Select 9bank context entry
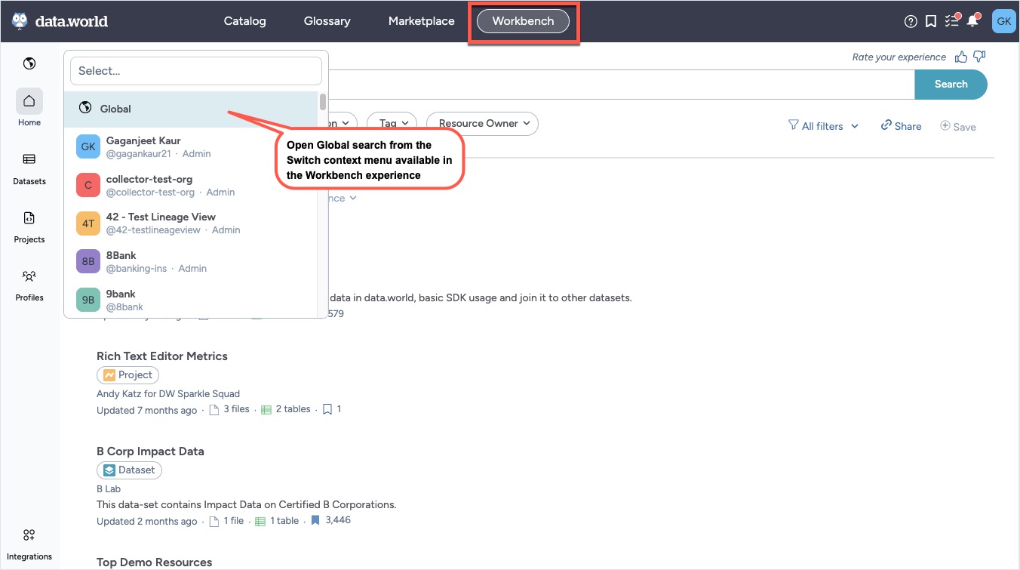 pos(192,300)
